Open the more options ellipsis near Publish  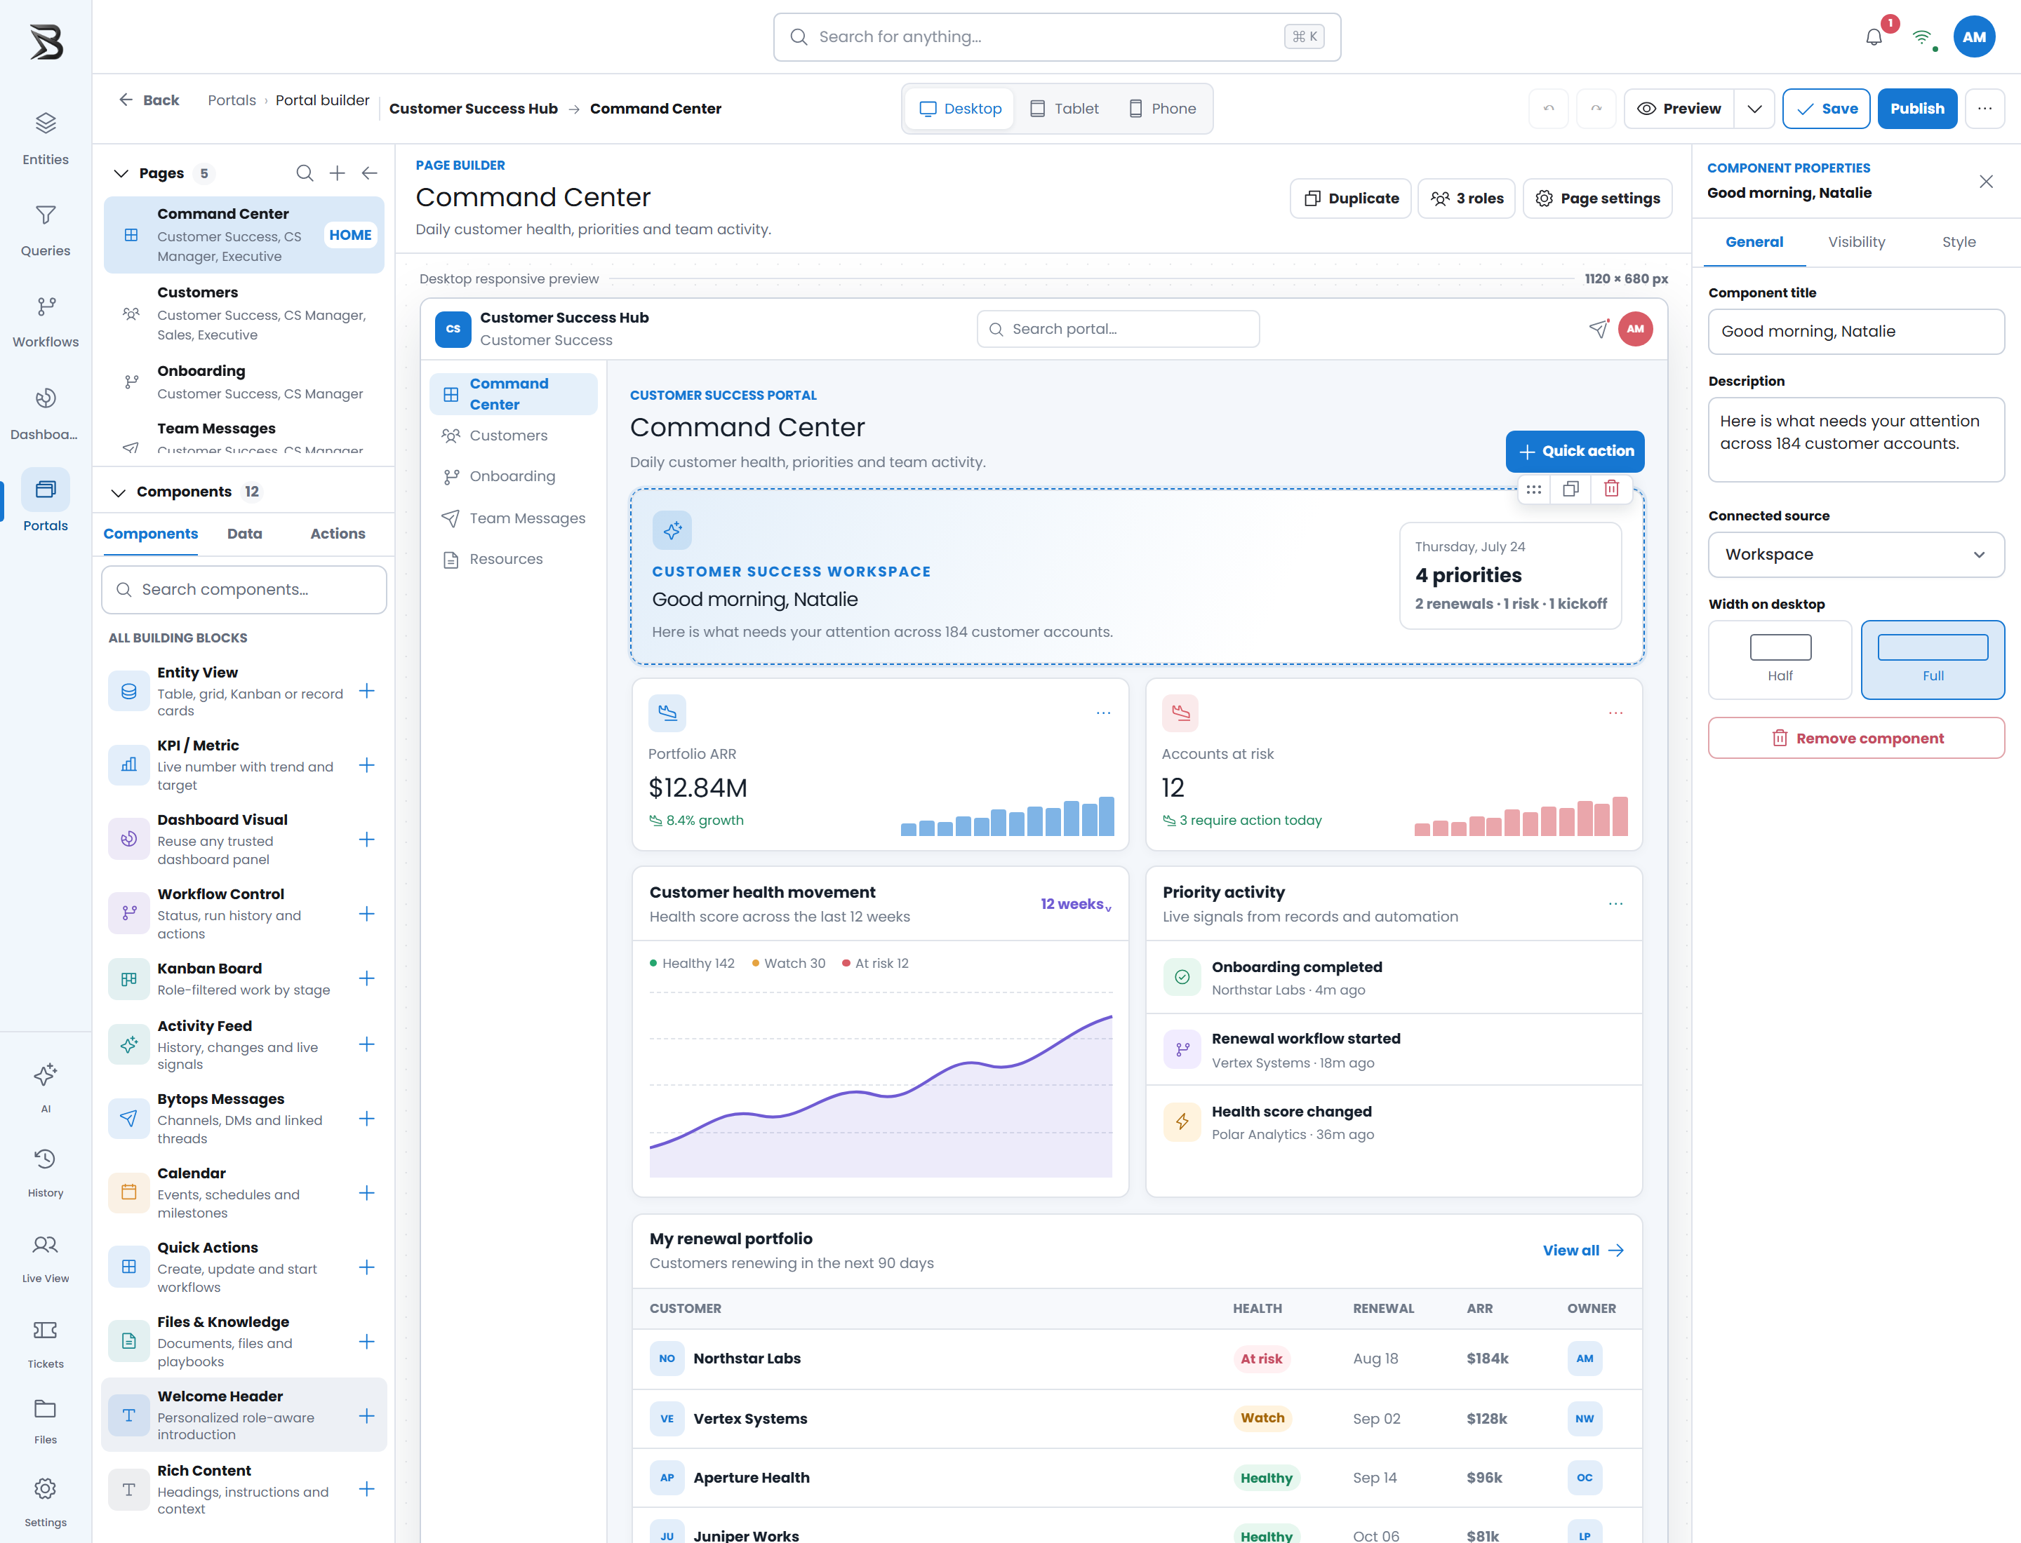pos(1985,109)
